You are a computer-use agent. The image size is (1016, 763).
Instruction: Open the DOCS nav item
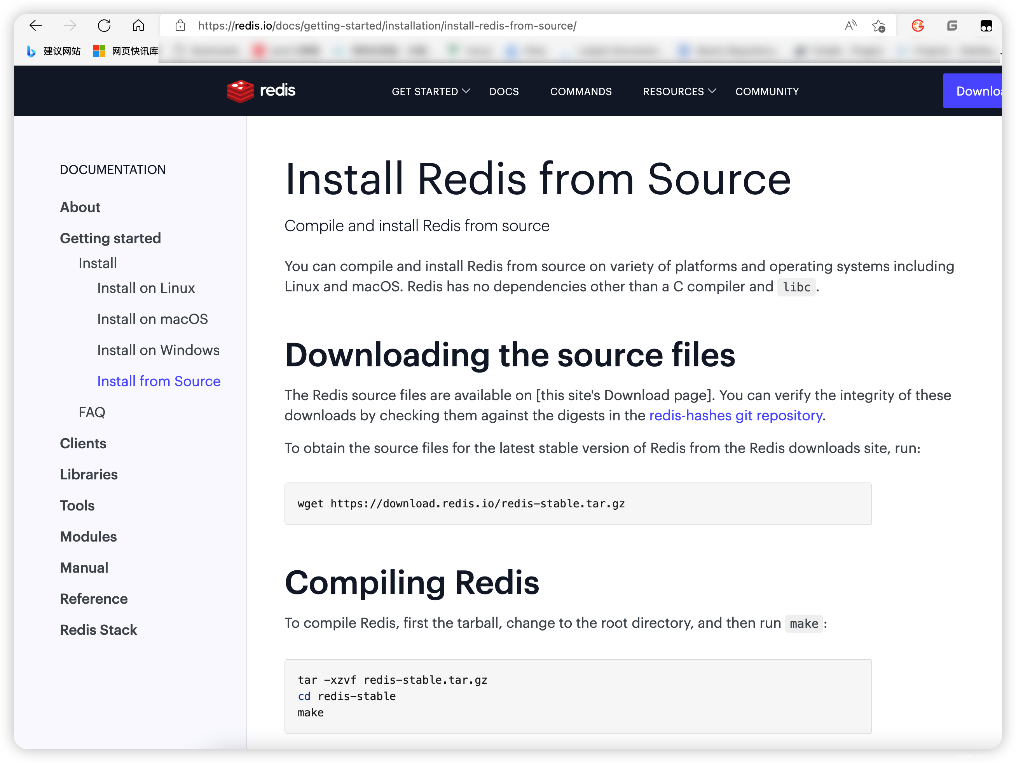click(x=504, y=91)
